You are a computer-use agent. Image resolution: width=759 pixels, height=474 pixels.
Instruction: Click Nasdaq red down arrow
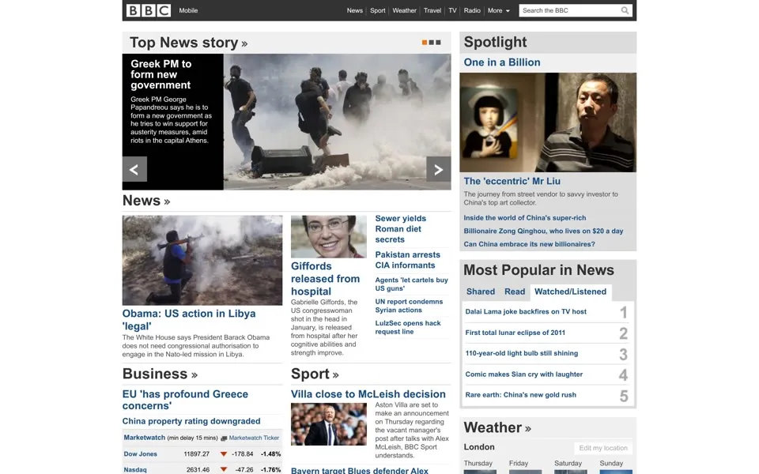pos(224,469)
